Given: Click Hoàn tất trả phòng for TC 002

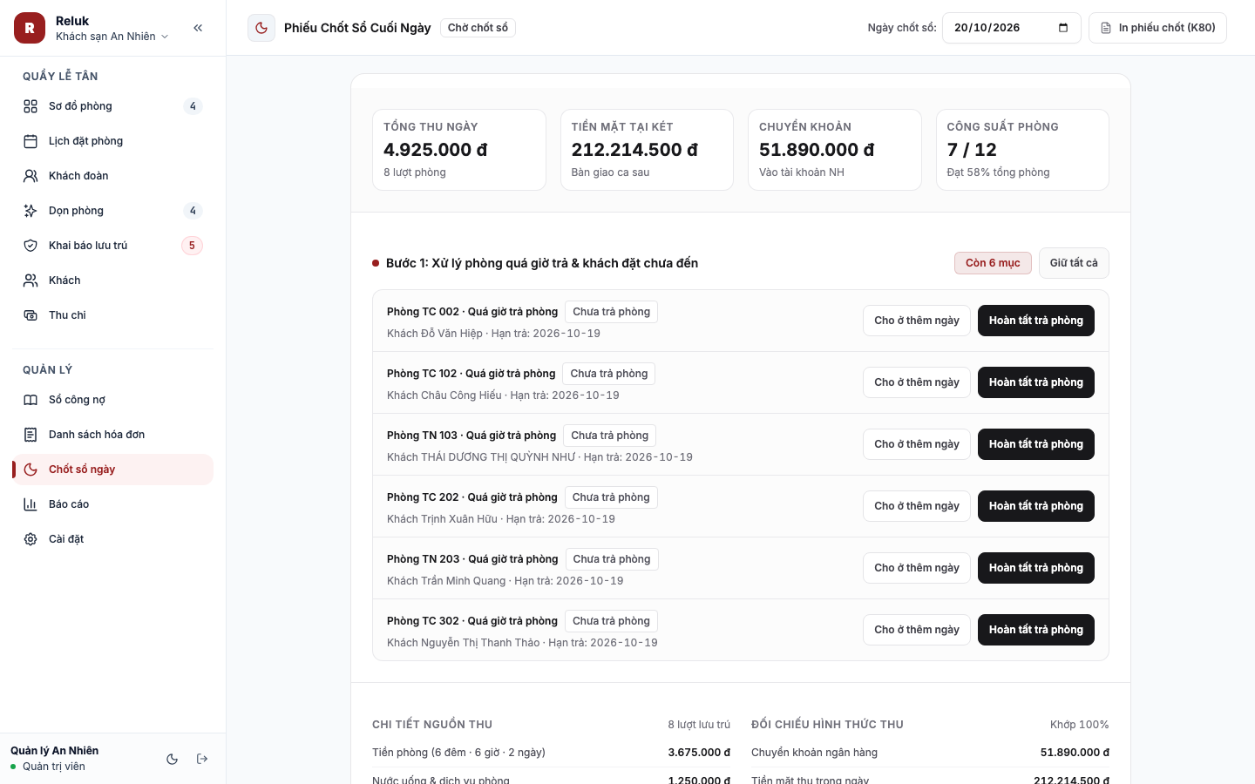Looking at the screenshot, I should tap(1036, 321).
